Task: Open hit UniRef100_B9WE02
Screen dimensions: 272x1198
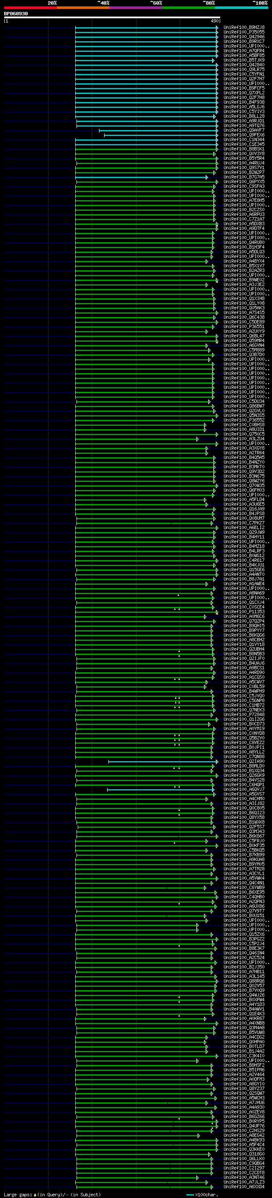Action: (244, 280)
